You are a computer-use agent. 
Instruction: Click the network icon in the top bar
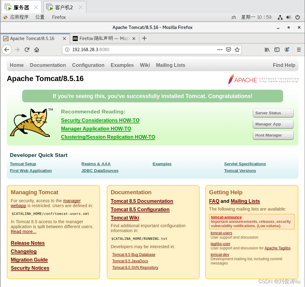280,17
